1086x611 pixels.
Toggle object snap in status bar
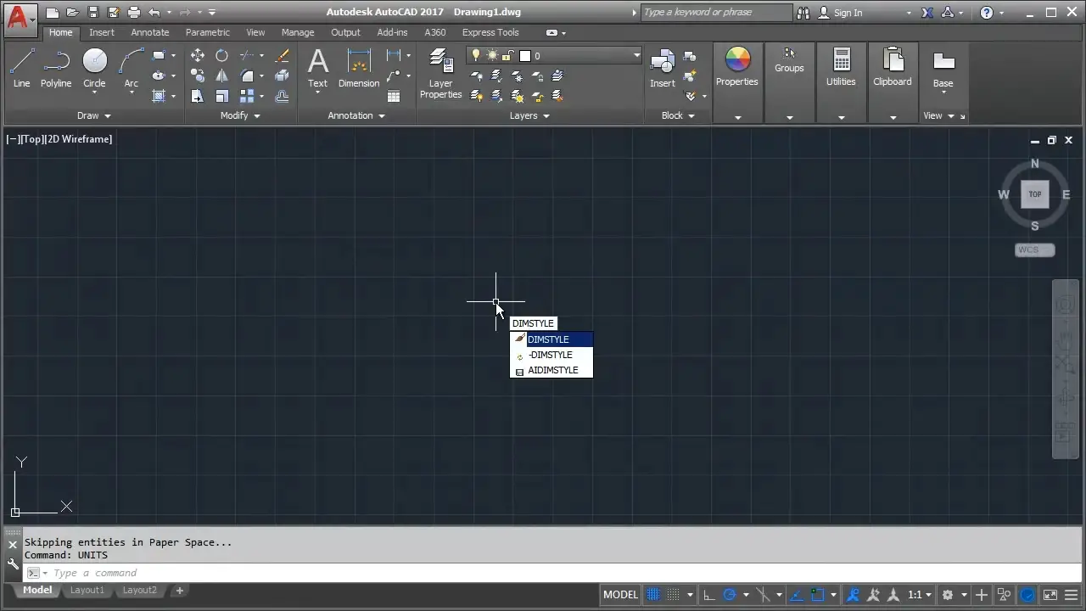[817, 595]
